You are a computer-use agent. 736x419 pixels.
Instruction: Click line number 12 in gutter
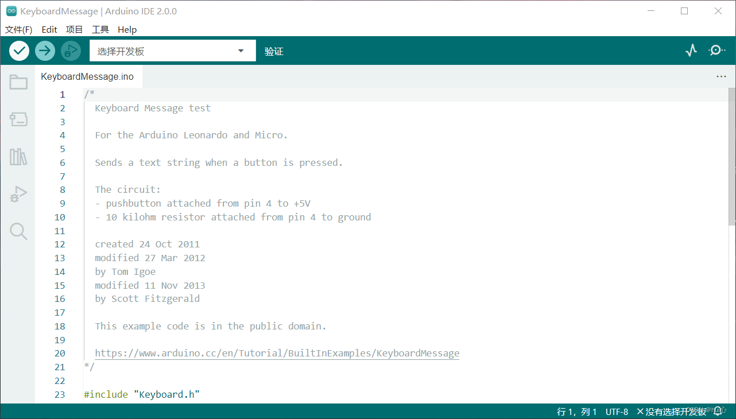pos(60,245)
